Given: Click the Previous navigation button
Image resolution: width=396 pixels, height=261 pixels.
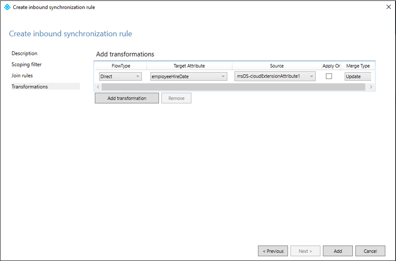Looking at the screenshot, I should [273, 251].
